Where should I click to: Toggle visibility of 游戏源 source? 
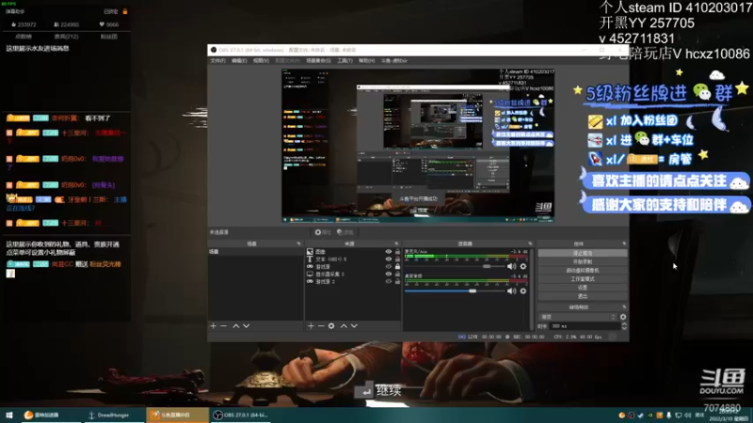pos(389,267)
